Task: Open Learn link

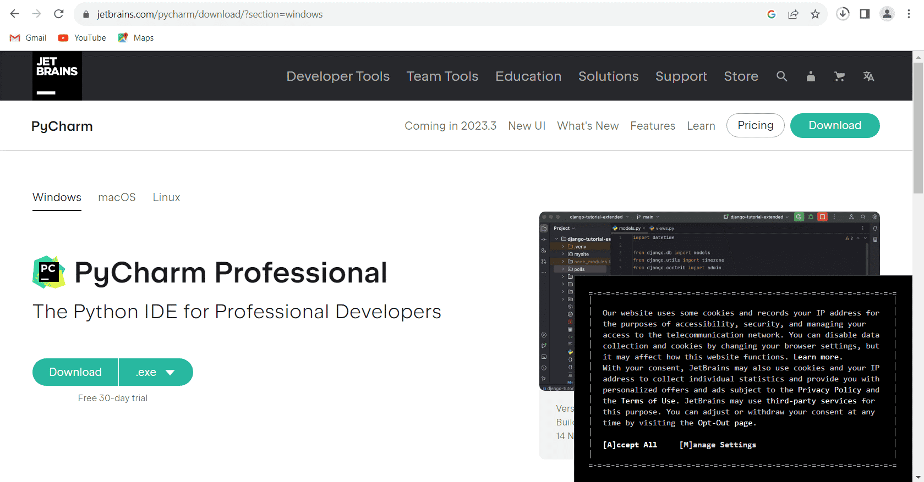Action: pyautogui.click(x=701, y=126)
